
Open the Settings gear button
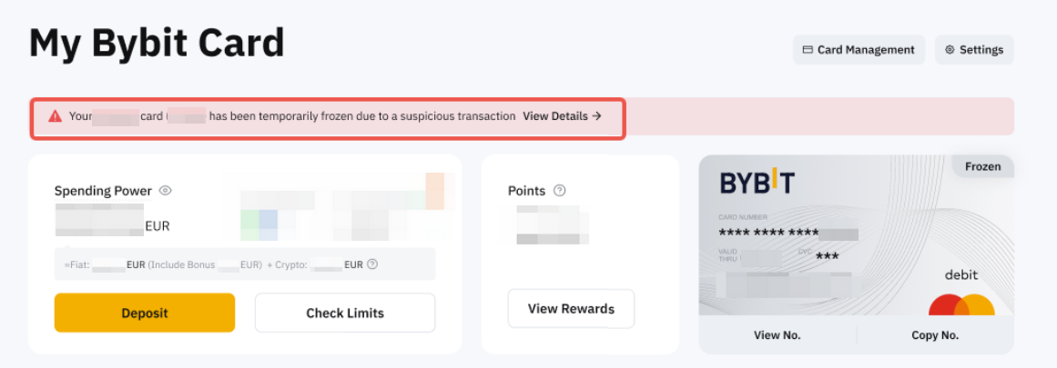tap(974, 50)
